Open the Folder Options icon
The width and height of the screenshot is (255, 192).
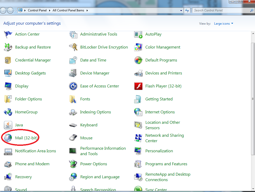(x=8, y=99)
